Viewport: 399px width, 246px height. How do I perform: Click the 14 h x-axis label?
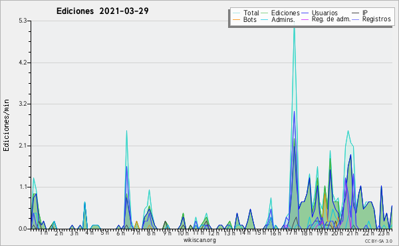(x=245, y=233)
